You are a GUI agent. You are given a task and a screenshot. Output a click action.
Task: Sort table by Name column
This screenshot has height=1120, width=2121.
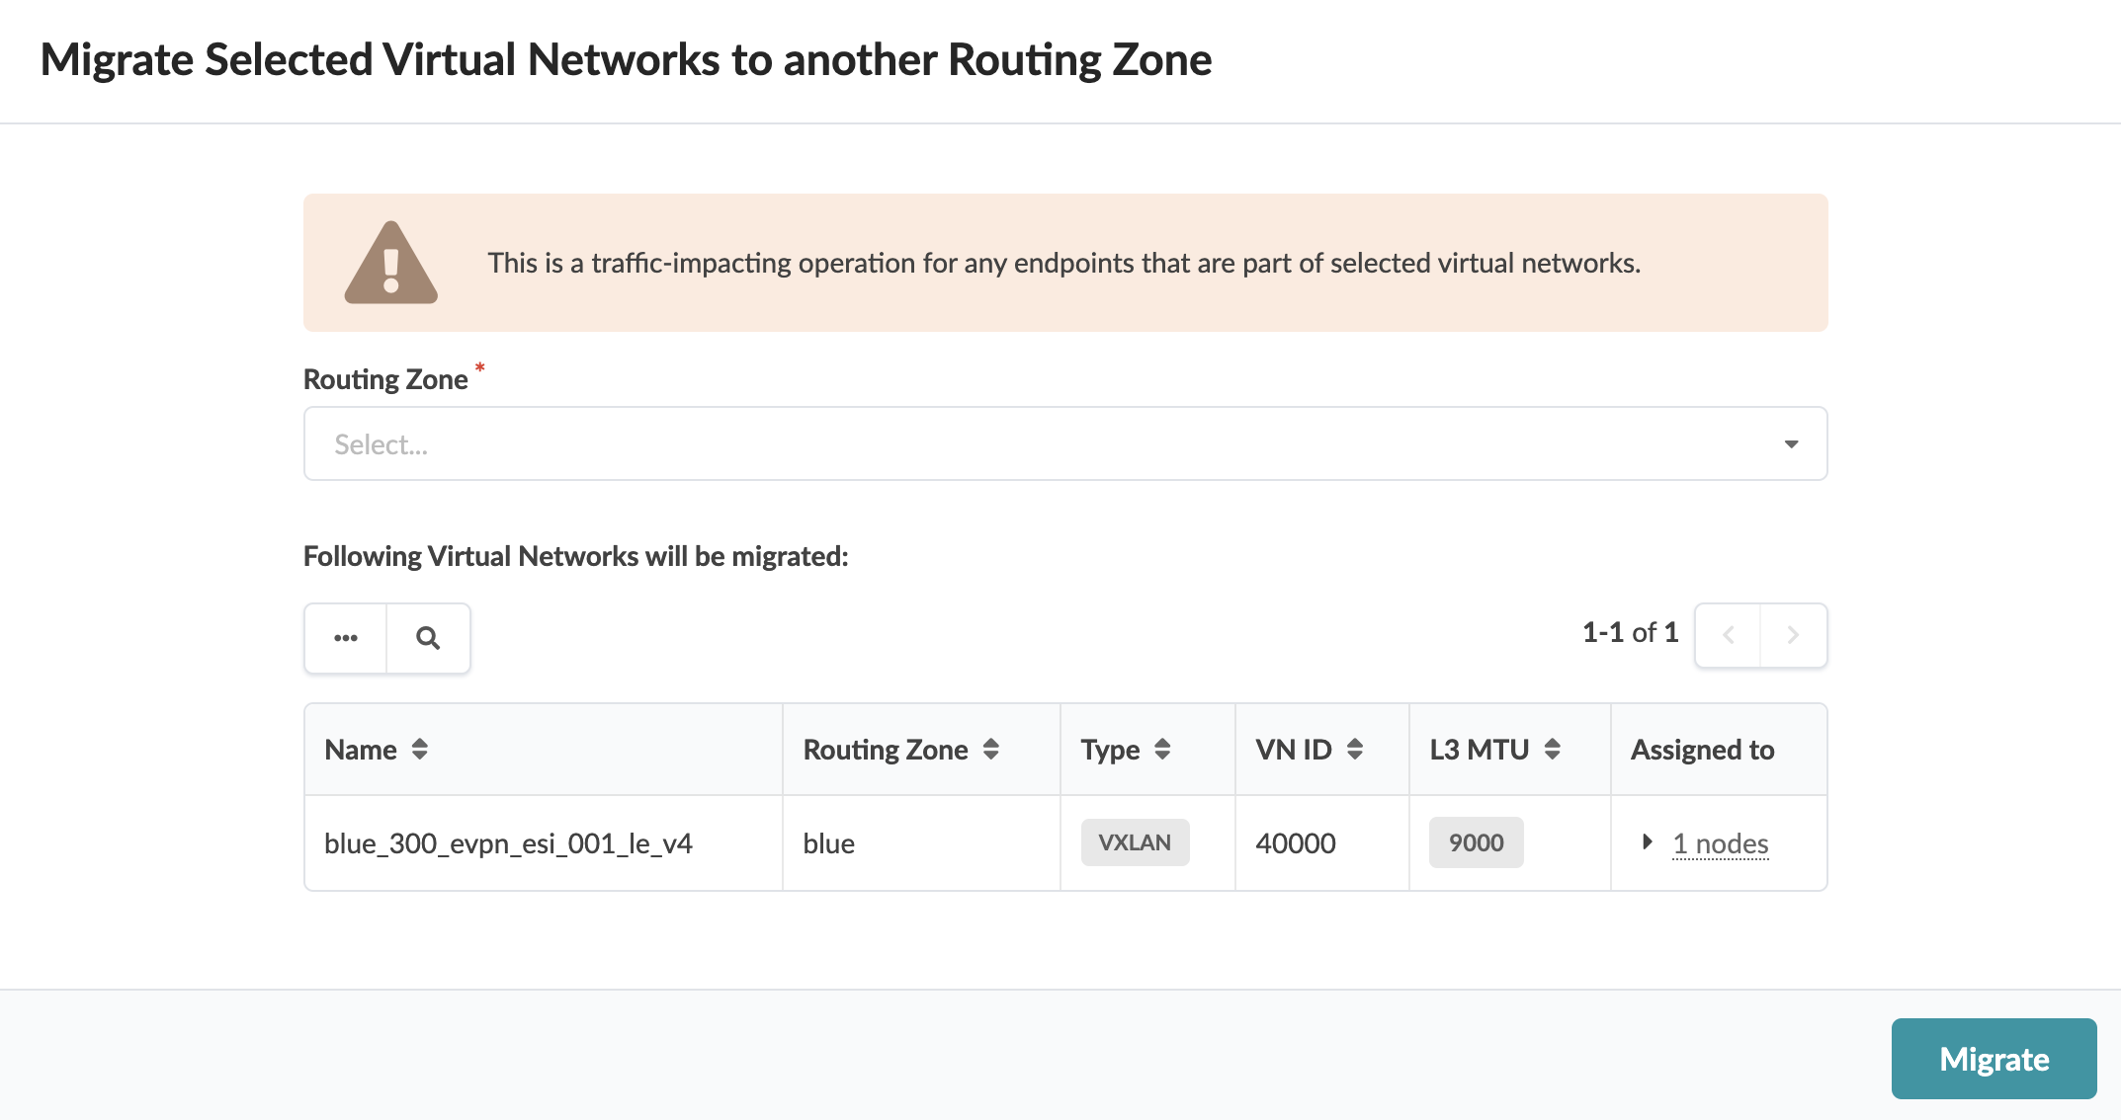420,750
